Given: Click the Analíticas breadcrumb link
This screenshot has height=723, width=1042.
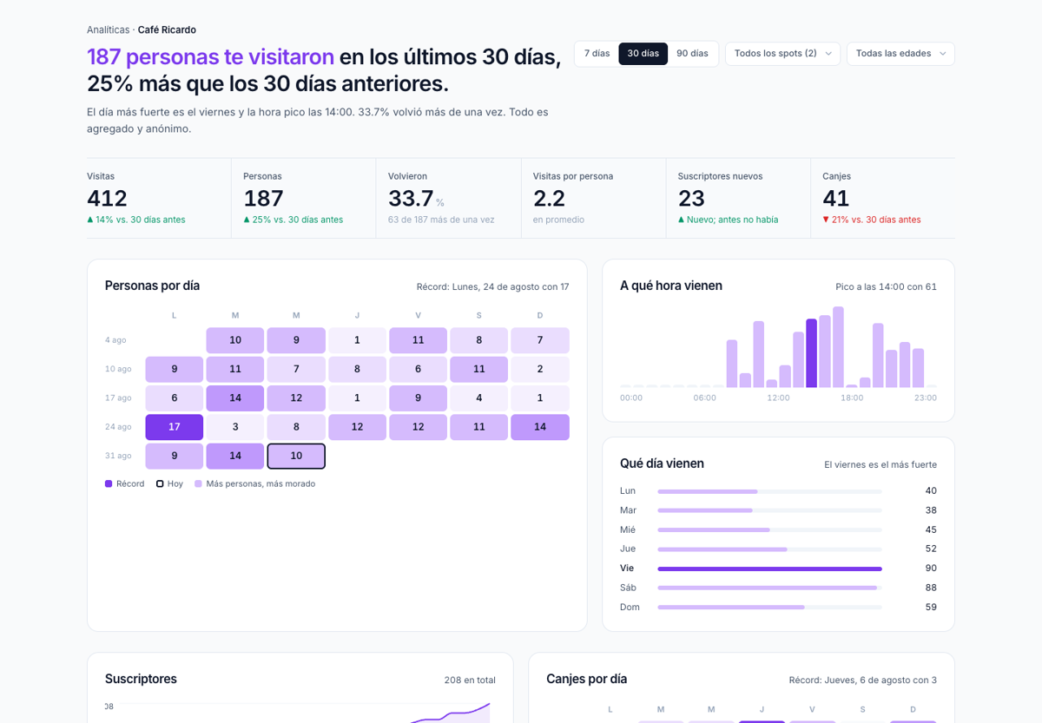Looking at the screenshot, I should coord(108,30).
